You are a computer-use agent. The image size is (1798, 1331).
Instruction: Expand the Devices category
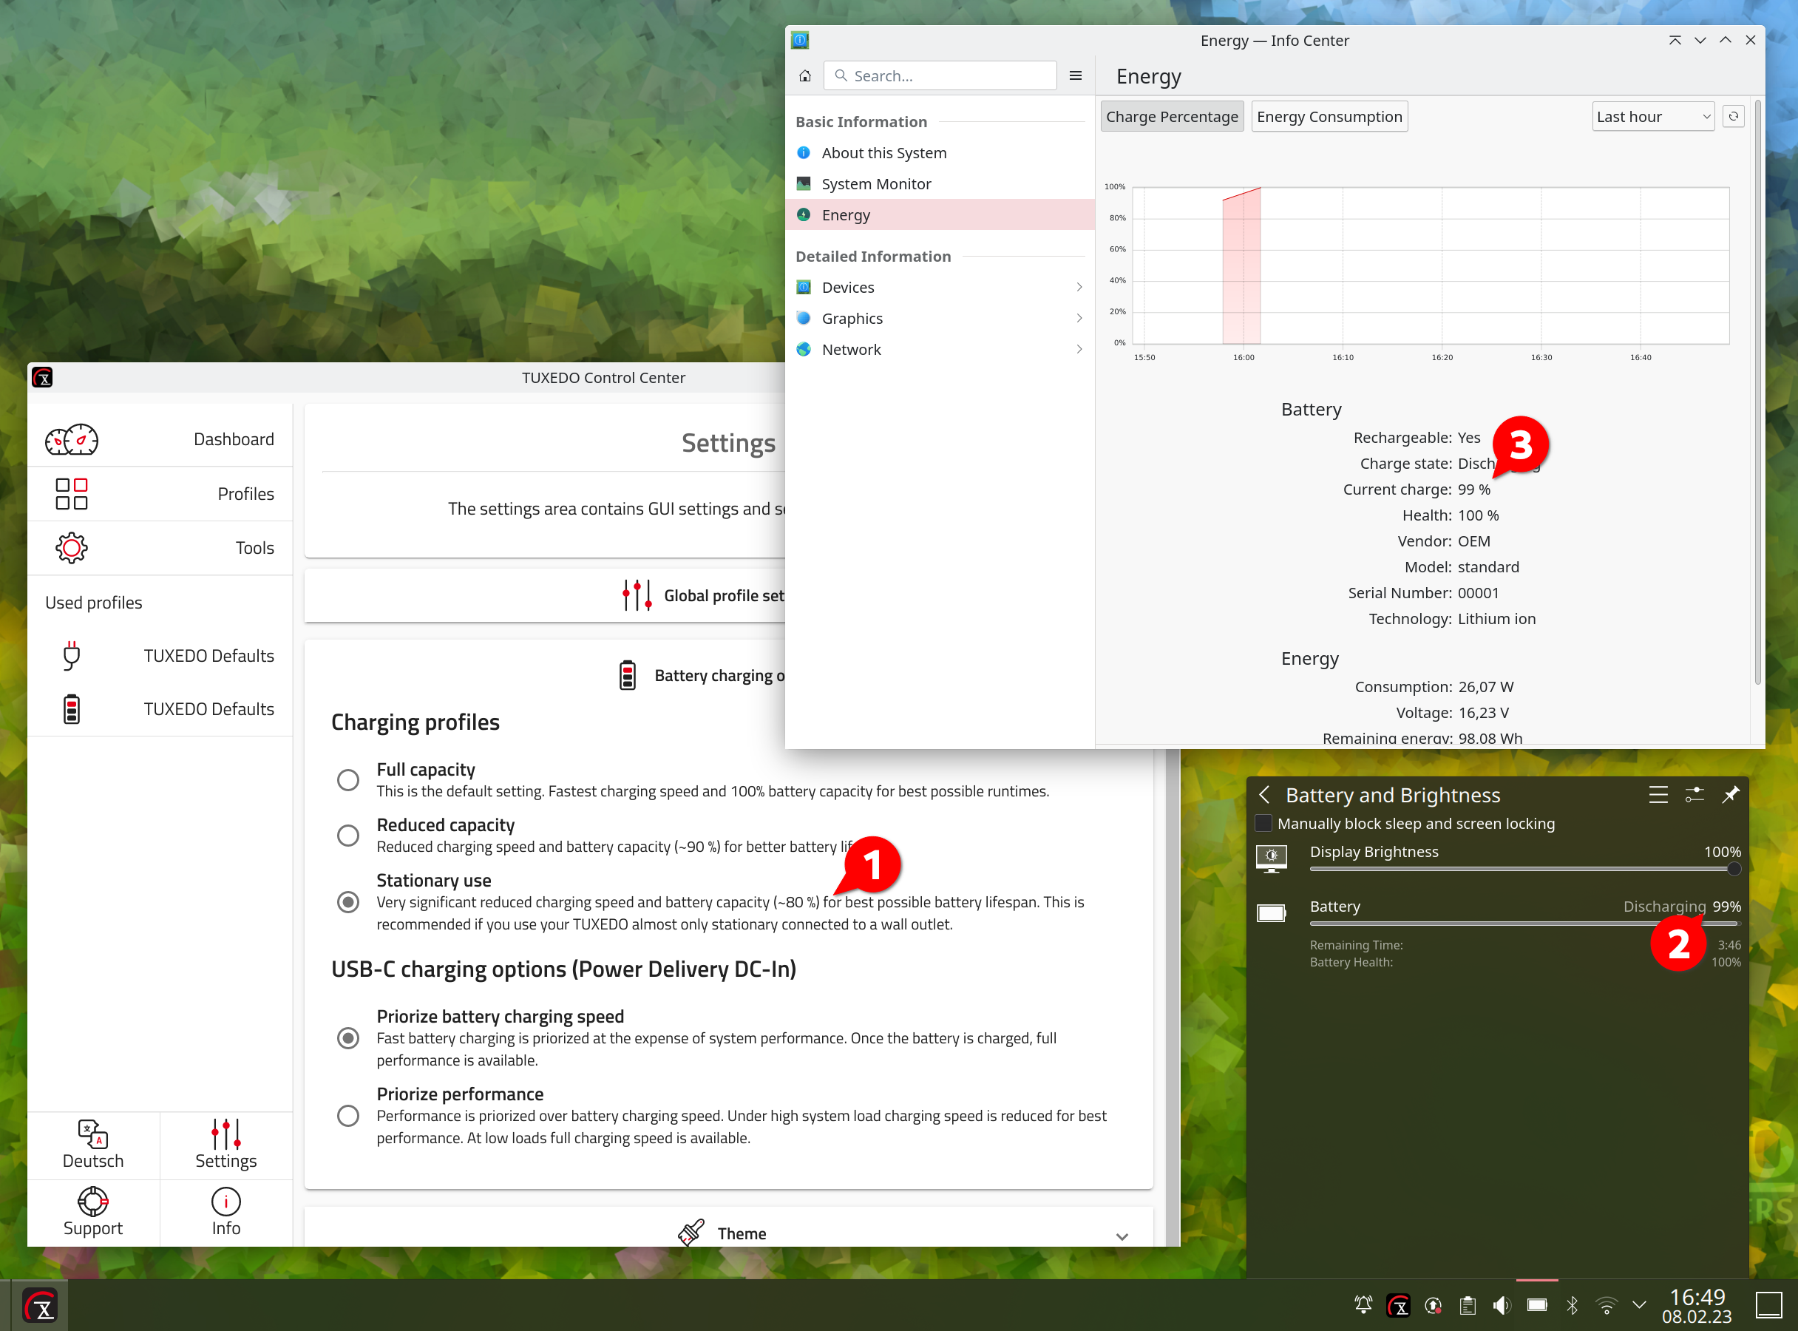click(940, 288)
